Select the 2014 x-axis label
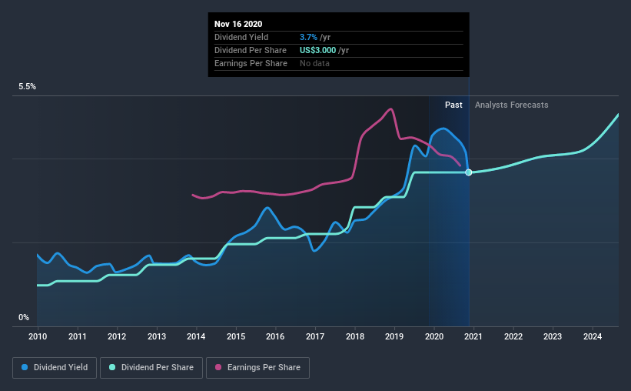 pyautogui.click(x=196, y=336)
